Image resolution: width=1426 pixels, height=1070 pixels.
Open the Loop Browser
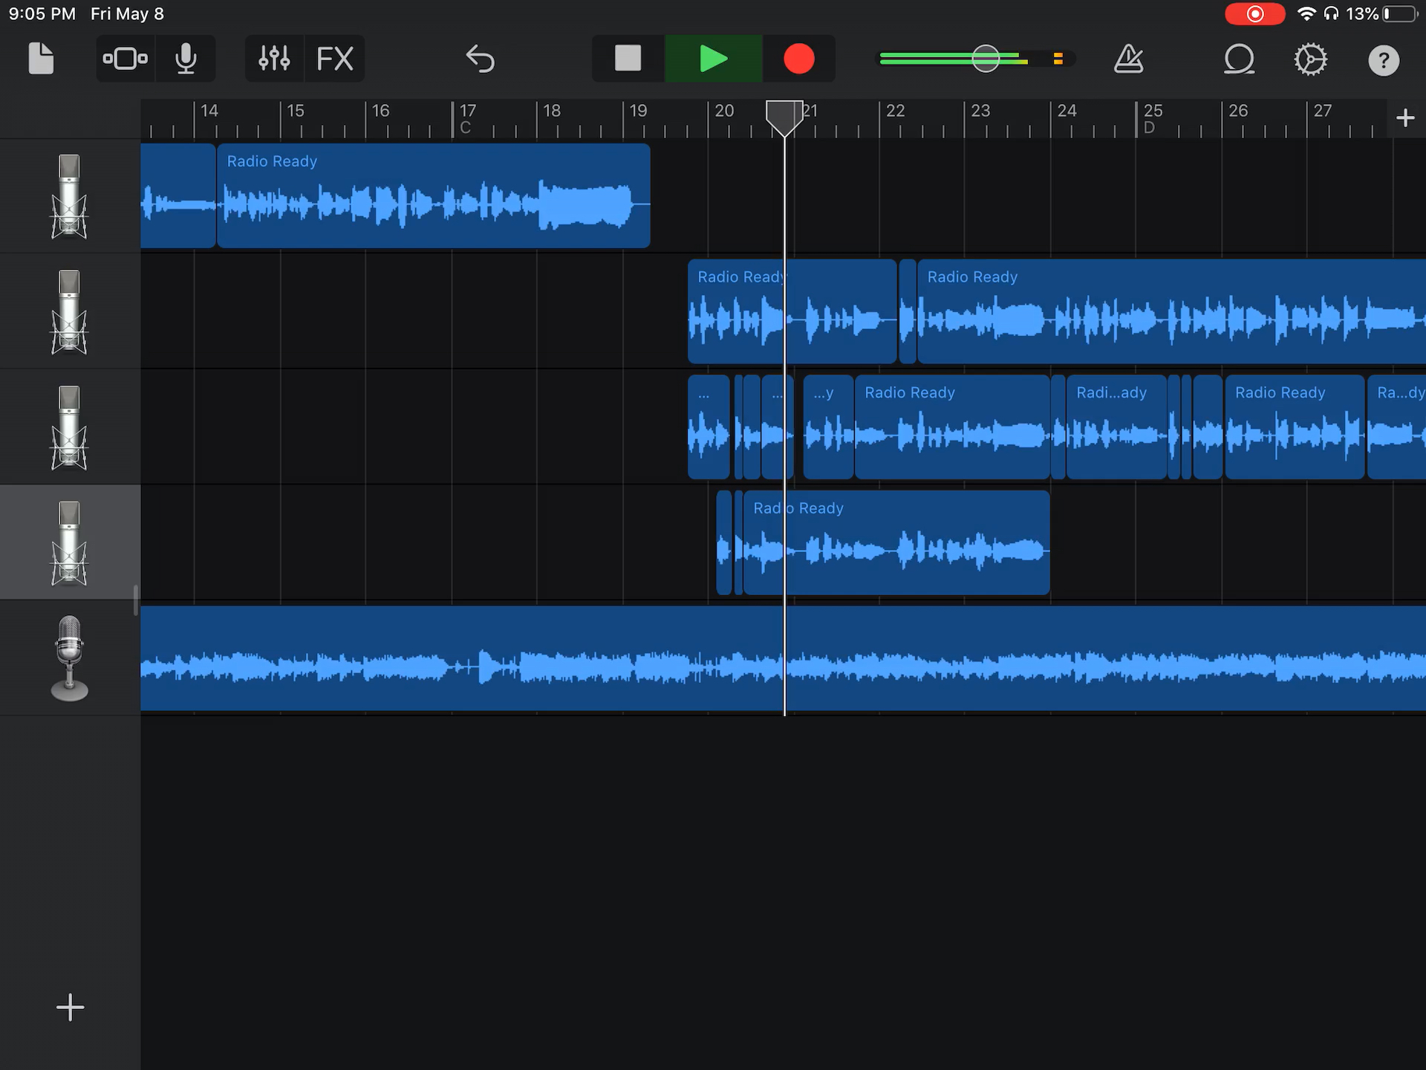1239,59
